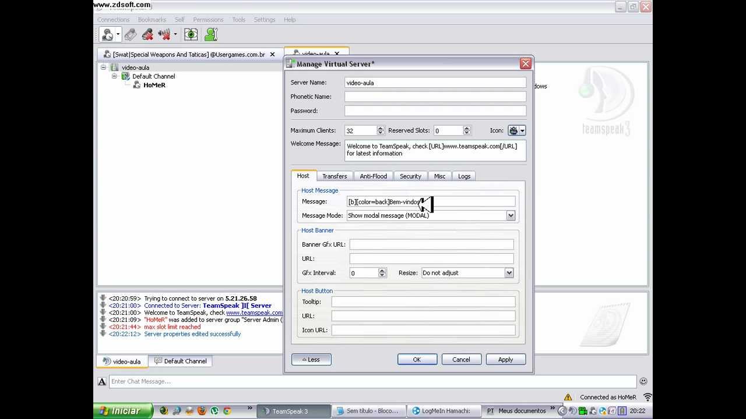Image resolution: width=746 pixels, height=419 pixels.
Task: Switch to the Logs tab
Action: pyautogui.click(x=465, y=176)
